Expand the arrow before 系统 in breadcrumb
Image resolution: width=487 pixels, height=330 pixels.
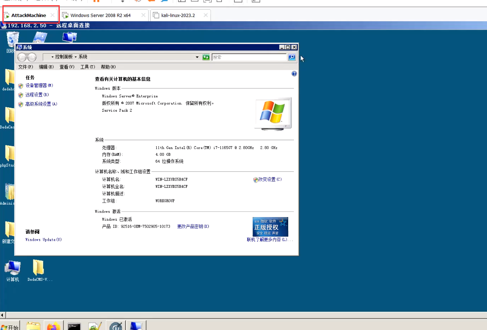coord(75,57)
